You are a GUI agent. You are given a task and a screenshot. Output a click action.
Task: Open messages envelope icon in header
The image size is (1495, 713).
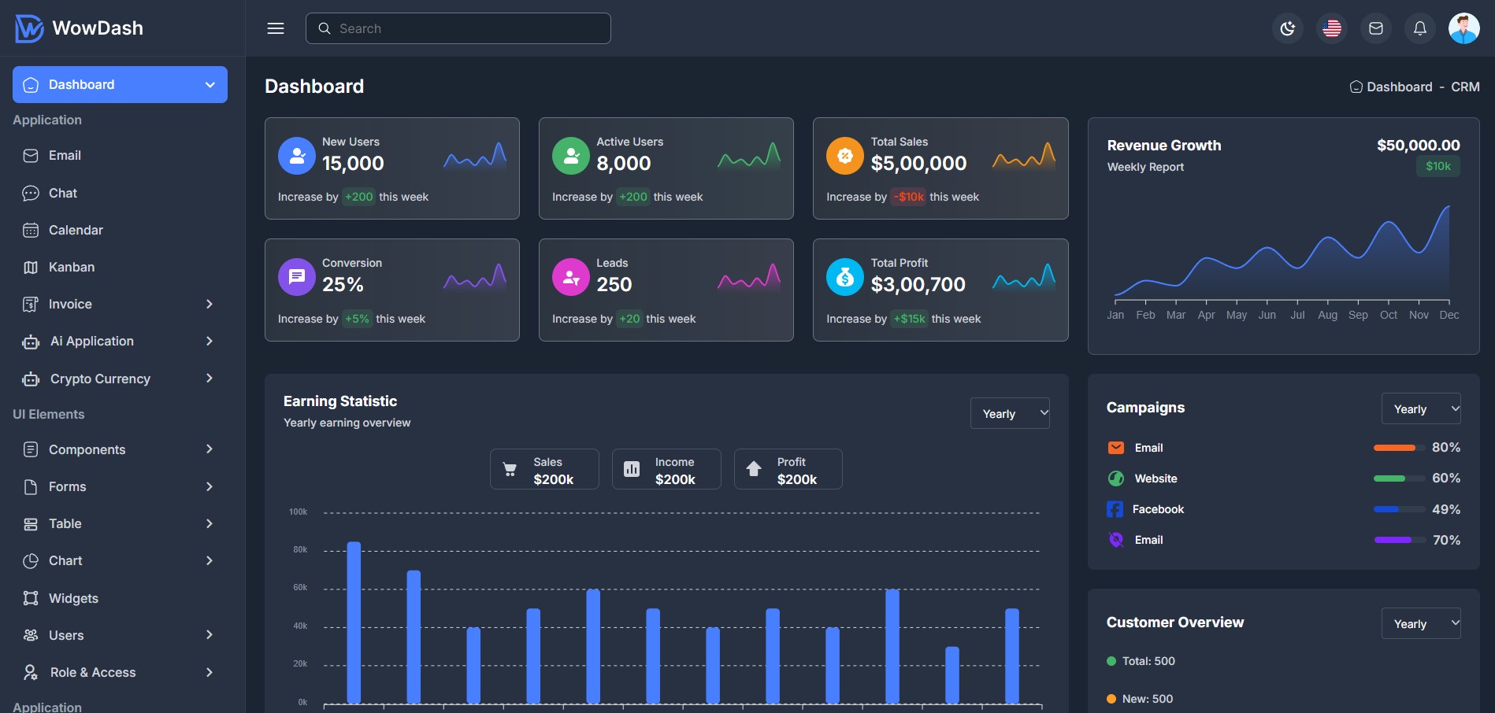click(x=1376, y=28)
